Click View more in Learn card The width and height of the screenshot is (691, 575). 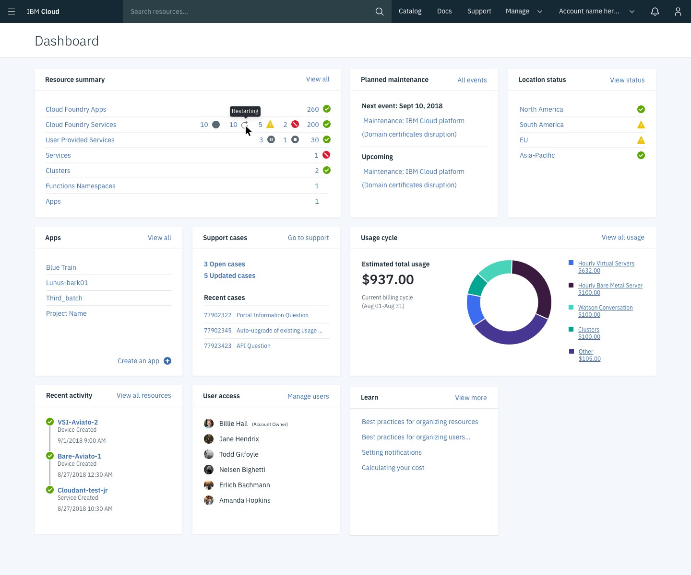pyautogui.click(x=471, y=398)
